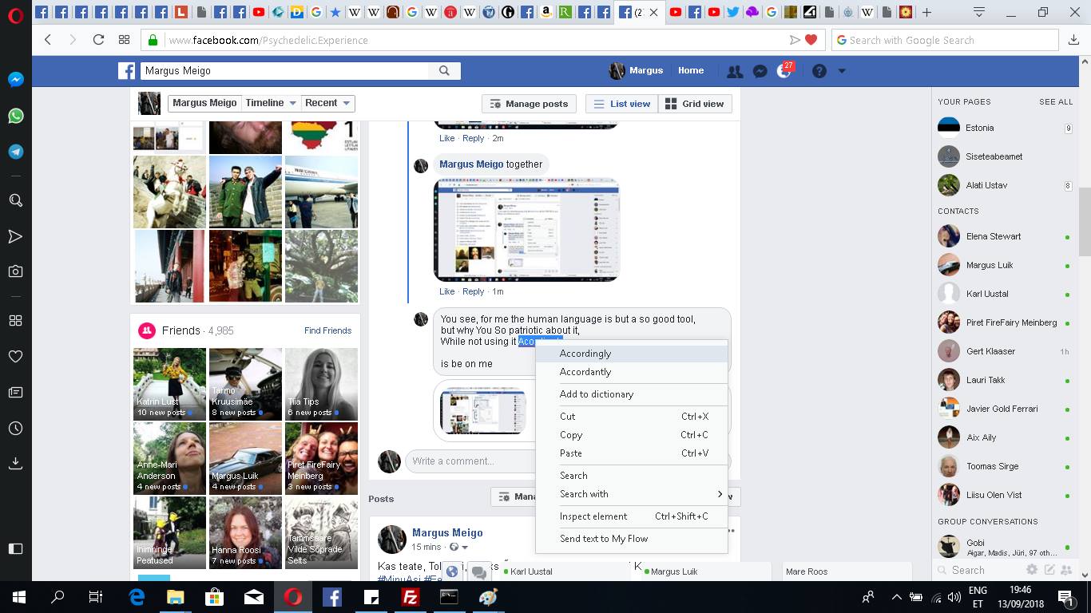Image resolution: width=1091 pixels, height=613 pixels.
Task: Open Microsoft Edge from the taskbar
Action: coord(137,596)
